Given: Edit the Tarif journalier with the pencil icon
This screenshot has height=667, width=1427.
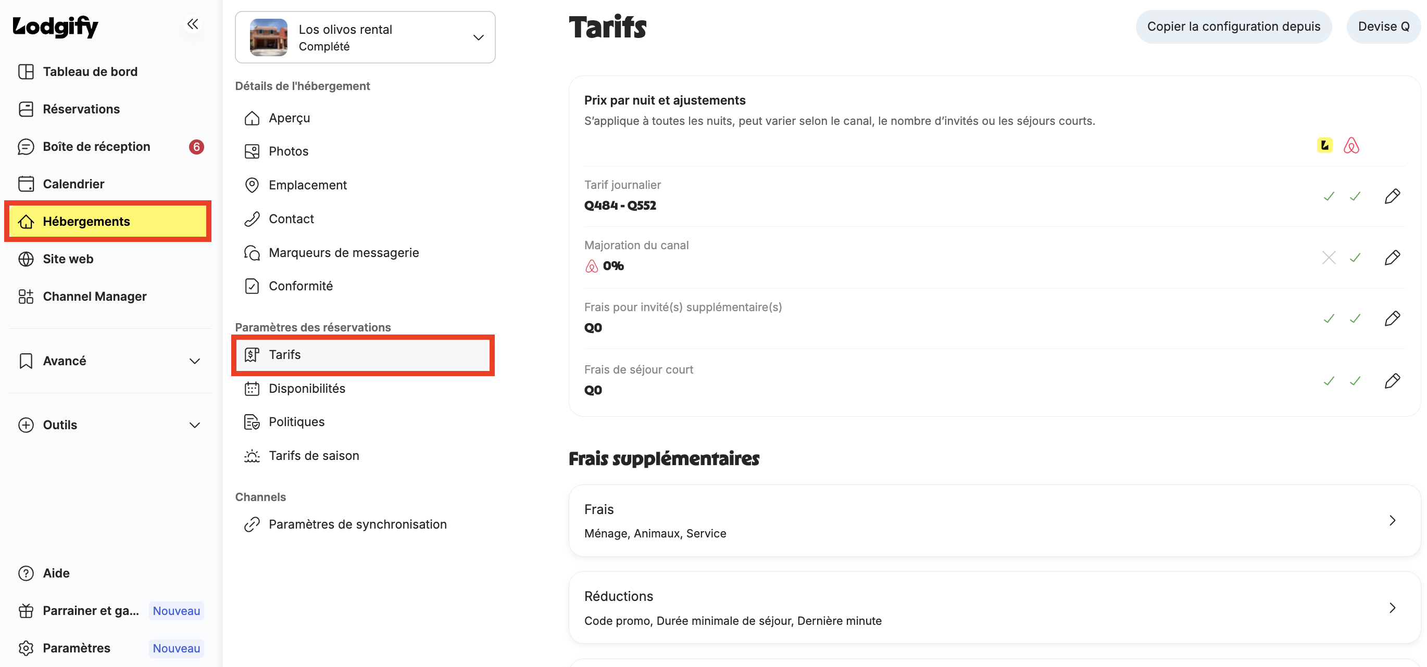Looking at the screenshot, I should click(x=1392, y=197).
